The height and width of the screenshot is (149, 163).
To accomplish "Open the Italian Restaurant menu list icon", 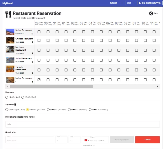I will tap(32, 34).
